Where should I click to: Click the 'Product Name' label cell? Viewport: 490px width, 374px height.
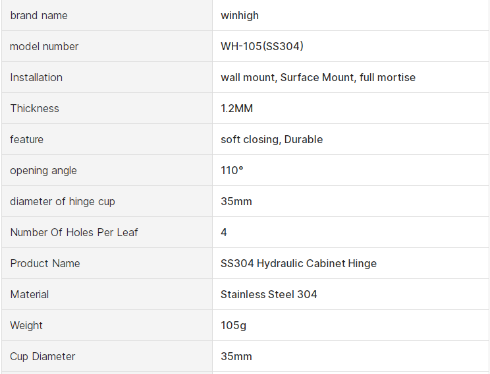[45, 263]
